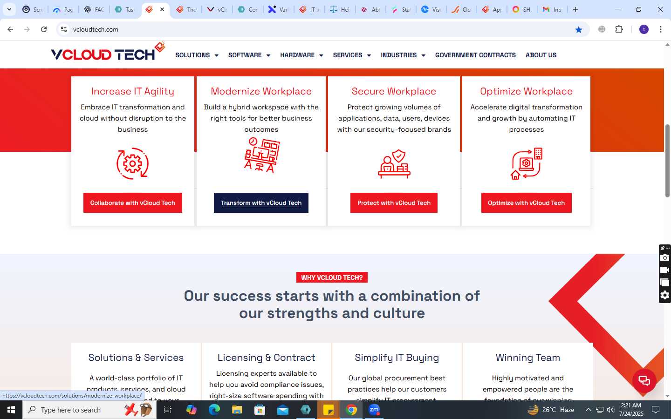
Task: Open Chrome profile avatar menu
Action: [x=644, y=29]
